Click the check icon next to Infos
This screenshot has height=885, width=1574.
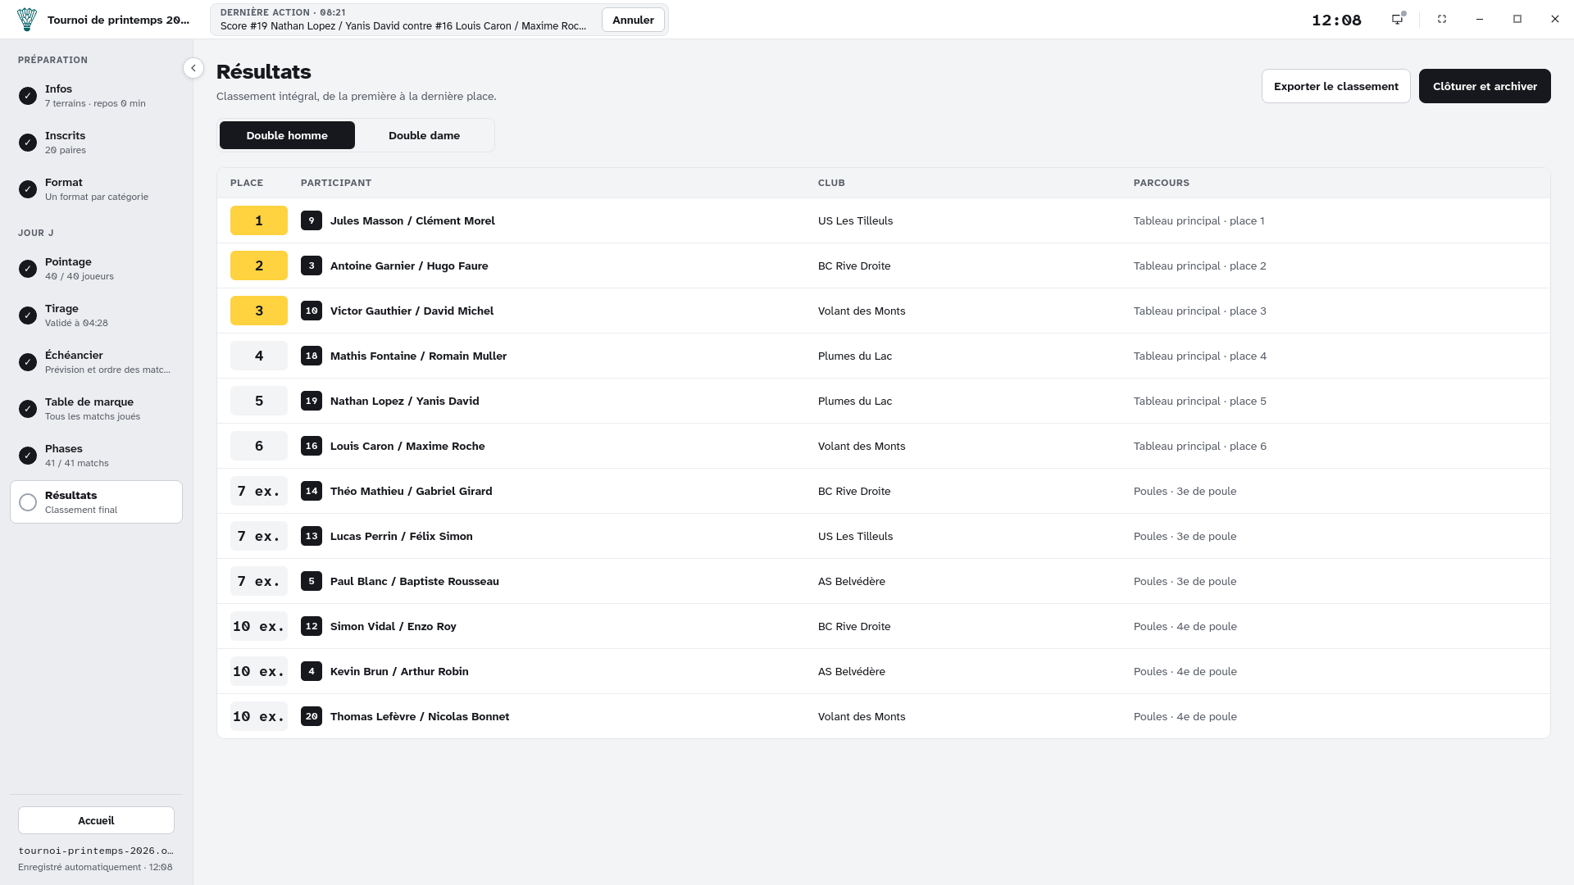point(28,96)
